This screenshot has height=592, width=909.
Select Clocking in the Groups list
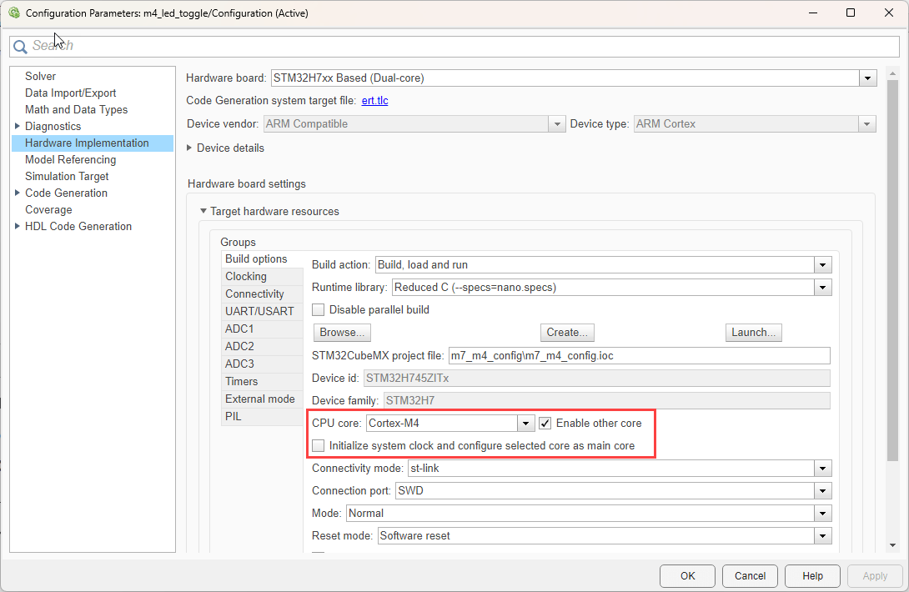pyautogui.click(x=245, y=276)
